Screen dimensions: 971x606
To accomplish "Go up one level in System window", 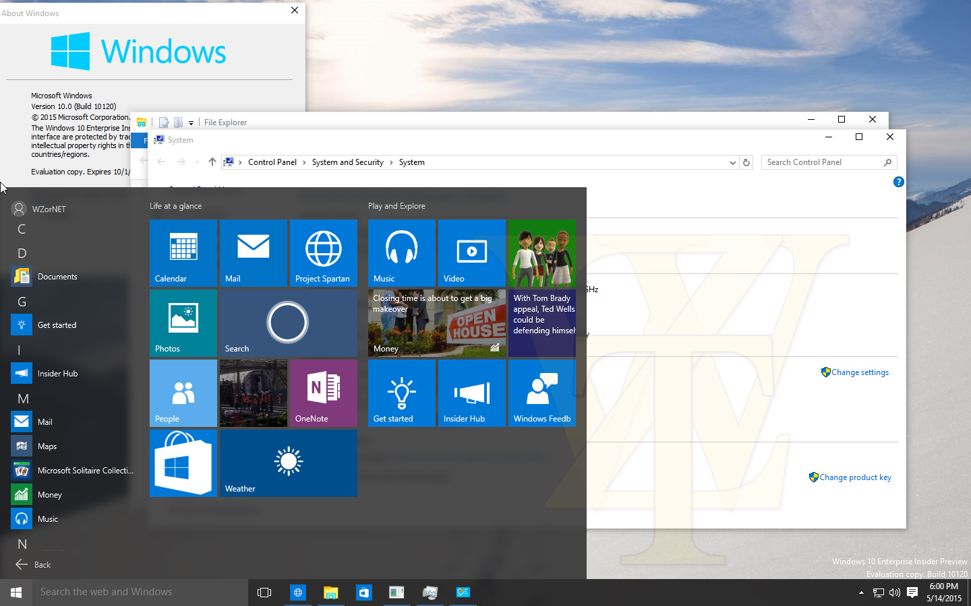I will coord(212,162).
